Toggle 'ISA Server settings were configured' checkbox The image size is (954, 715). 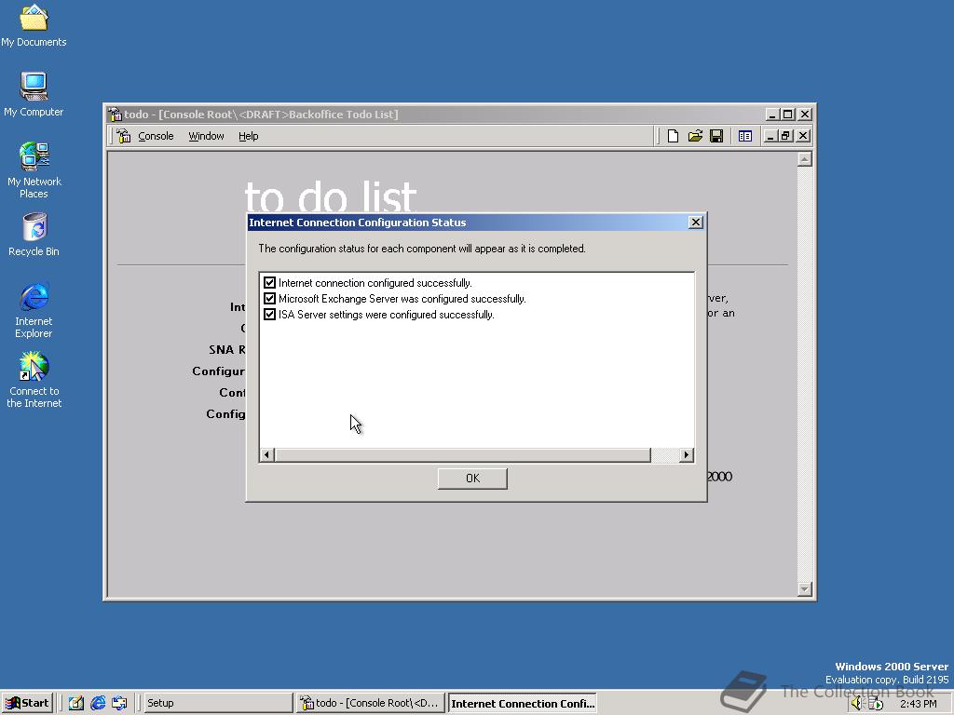point(269,315)
